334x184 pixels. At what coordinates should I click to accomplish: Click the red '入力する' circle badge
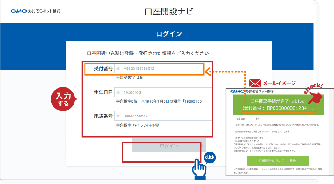(x=63, y=99)
